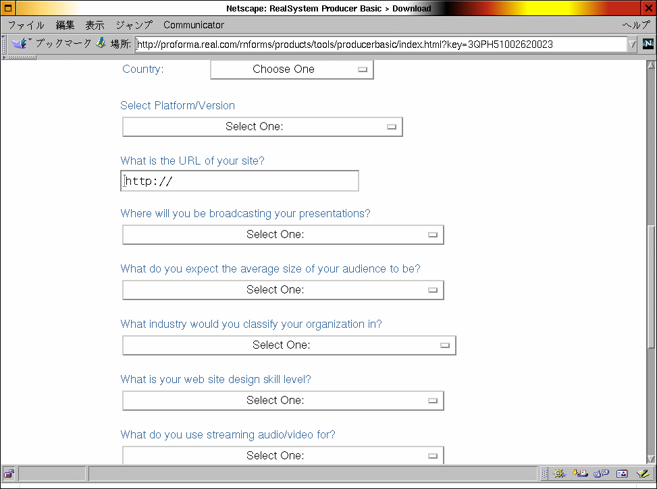The height and width of the screenshot is (489, 657).
Task: Open the ファイル menu
Action: click(x=26, y=25)
